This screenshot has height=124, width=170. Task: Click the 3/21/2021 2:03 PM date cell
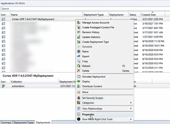[x=152, y=19]
